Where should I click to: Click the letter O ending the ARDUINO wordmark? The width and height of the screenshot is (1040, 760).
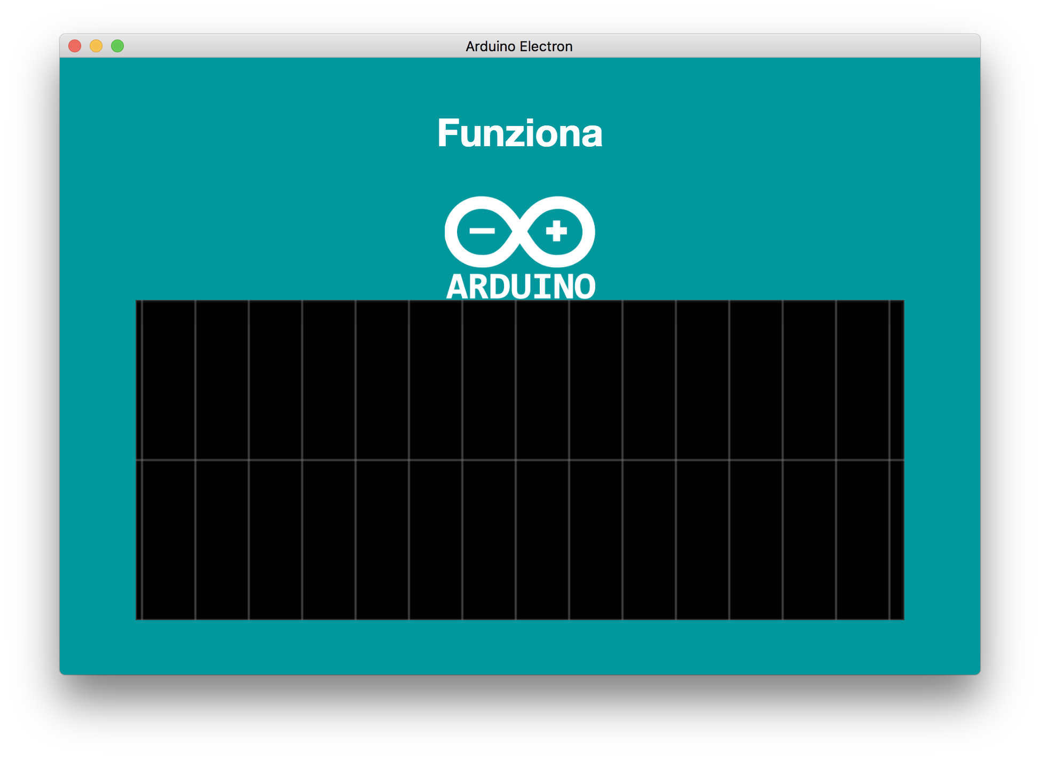(585, 287)
